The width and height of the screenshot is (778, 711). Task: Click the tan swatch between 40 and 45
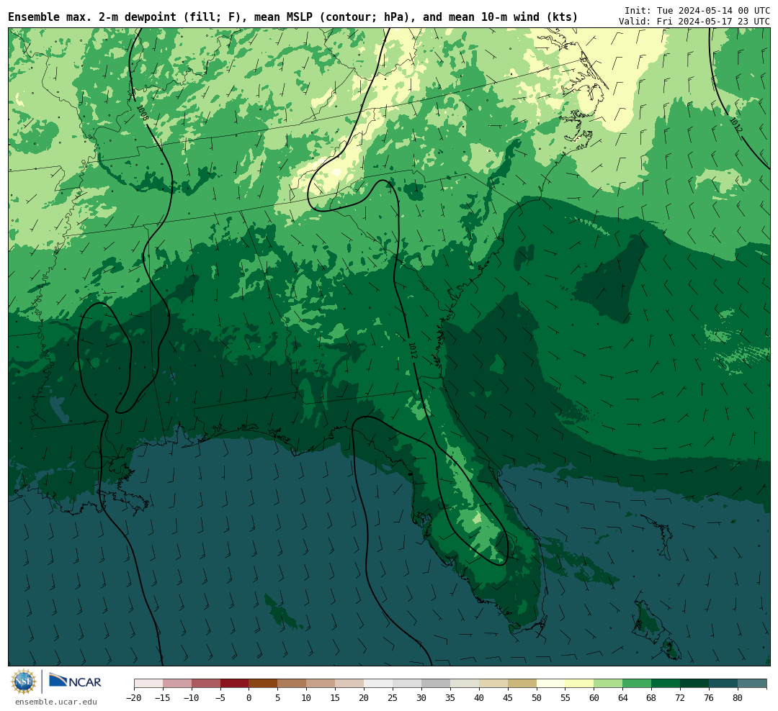click(x=493, y=684)
